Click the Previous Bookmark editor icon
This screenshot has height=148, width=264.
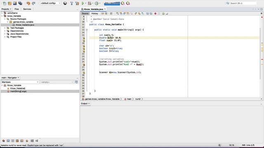[x=136, y=14]
